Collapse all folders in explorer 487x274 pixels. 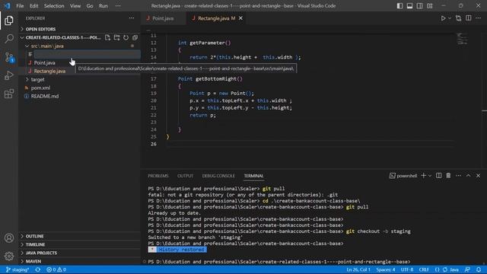coord(135,37)
